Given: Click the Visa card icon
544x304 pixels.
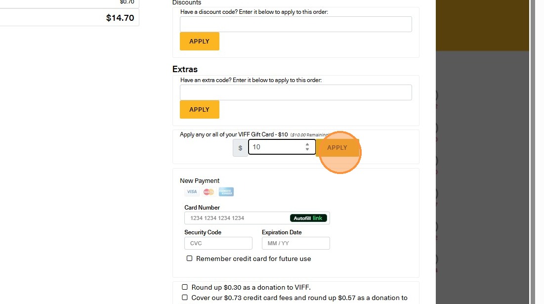Looking at the screenshot, I should 192,192.
